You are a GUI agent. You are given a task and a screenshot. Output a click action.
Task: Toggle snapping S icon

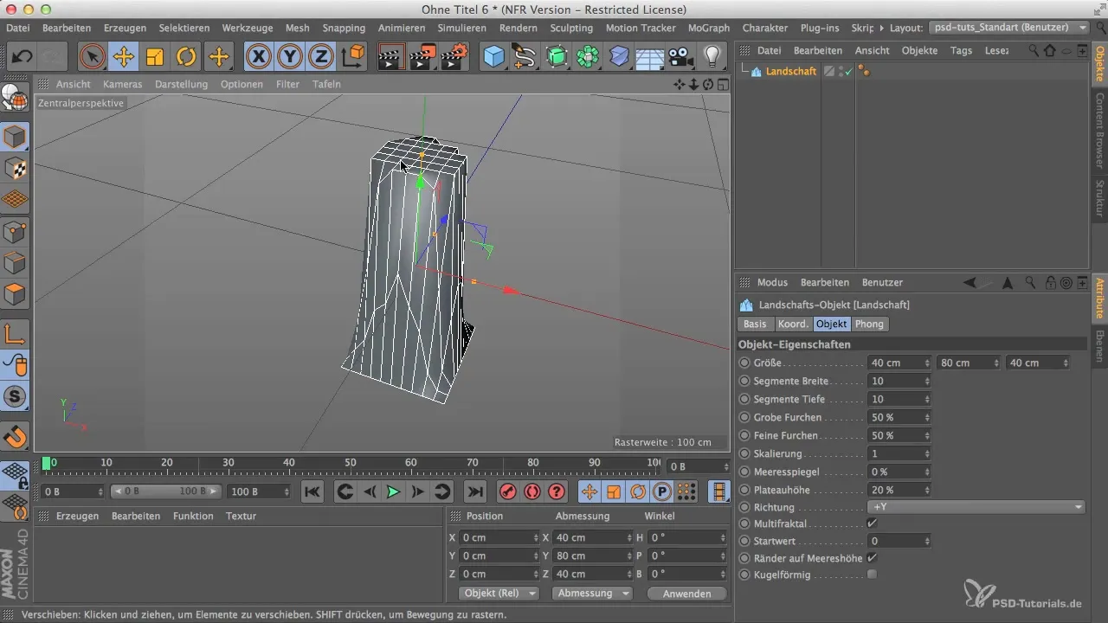pyautogui.click(x=16, y=397)
